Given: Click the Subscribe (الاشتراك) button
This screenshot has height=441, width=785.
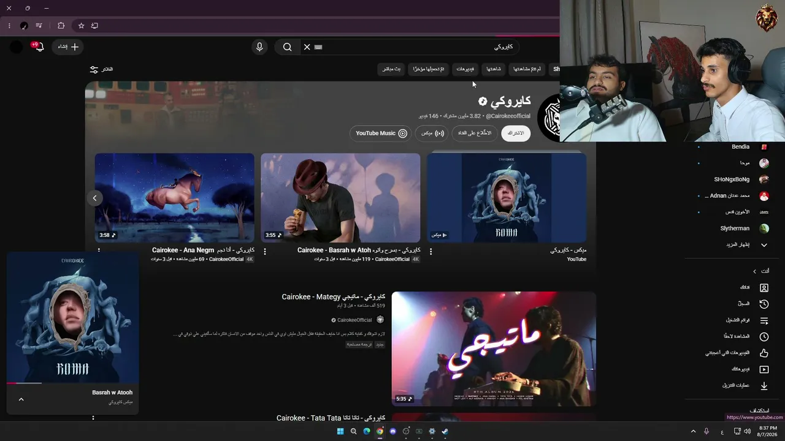Looking at the screenshot, I should point(516,133).
